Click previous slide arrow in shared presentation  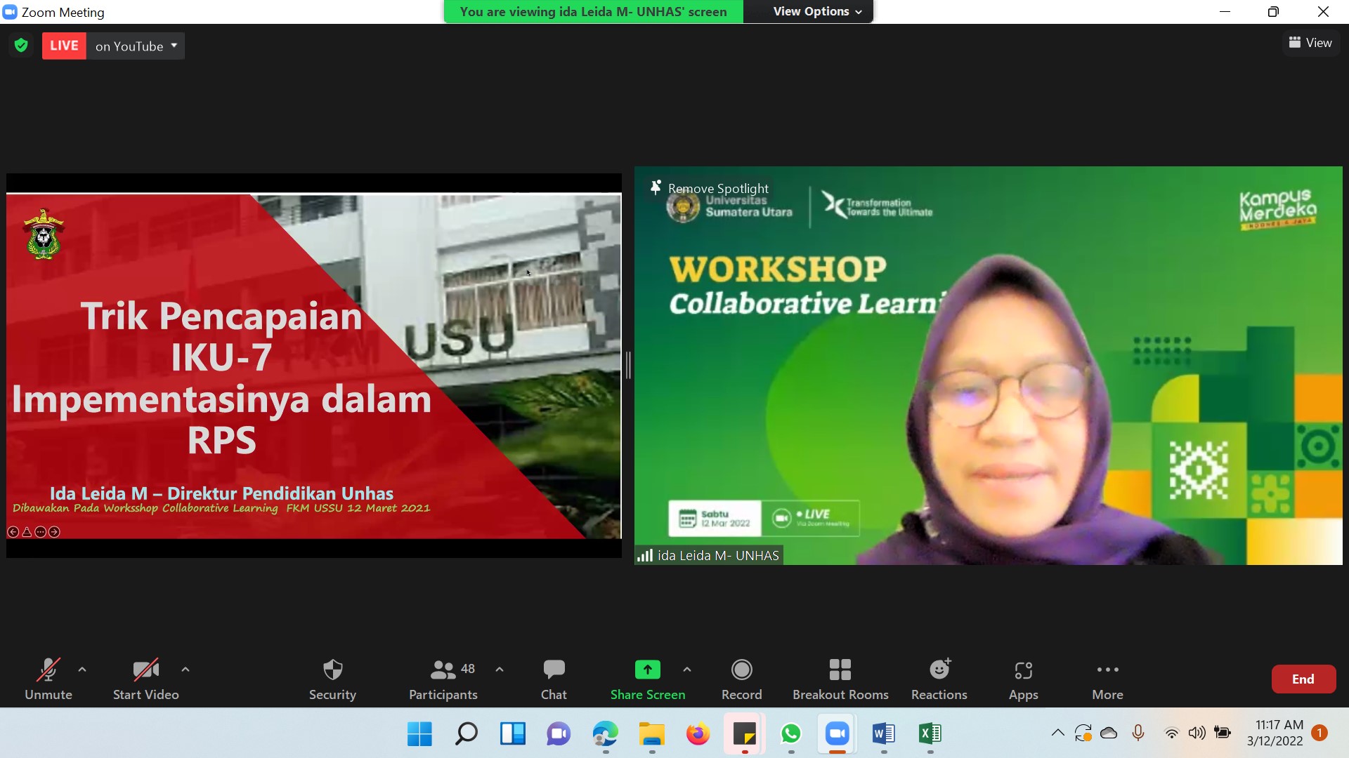tap(13, 532)
